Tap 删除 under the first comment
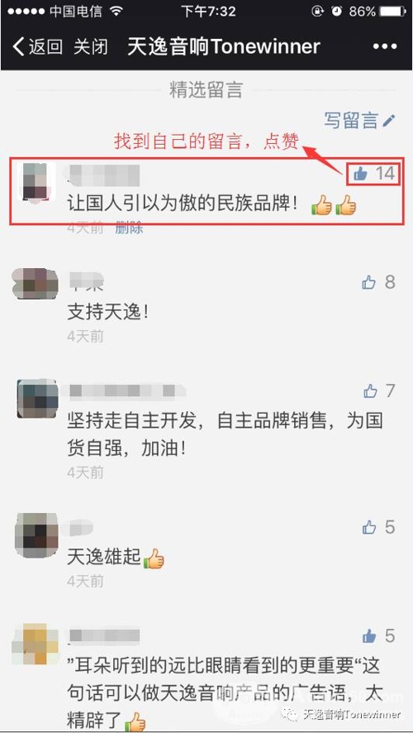The height and width of the screenshot is (733, 413). [x=129, y=228]
